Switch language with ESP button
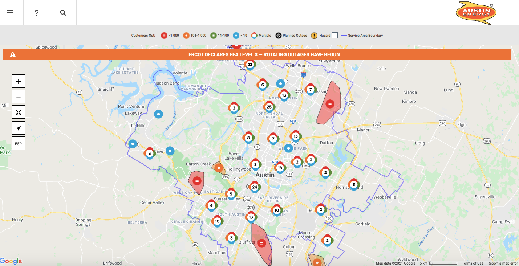This screenshot has width=519, height=266. [19, 143]
